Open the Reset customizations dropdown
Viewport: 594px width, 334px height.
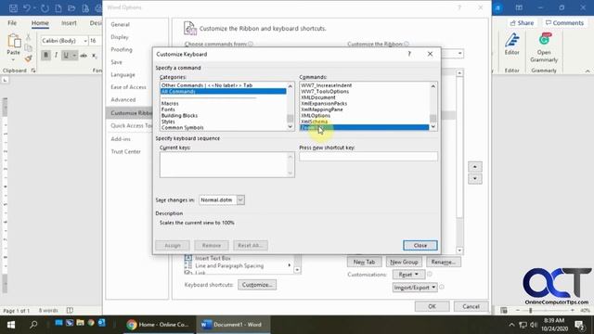[x=408, y=275]
